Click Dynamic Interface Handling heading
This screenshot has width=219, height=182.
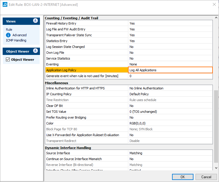pyautogui.click(x=68, y=148)
